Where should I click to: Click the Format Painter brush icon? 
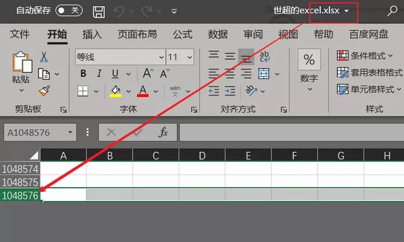[x=44, y=91]
